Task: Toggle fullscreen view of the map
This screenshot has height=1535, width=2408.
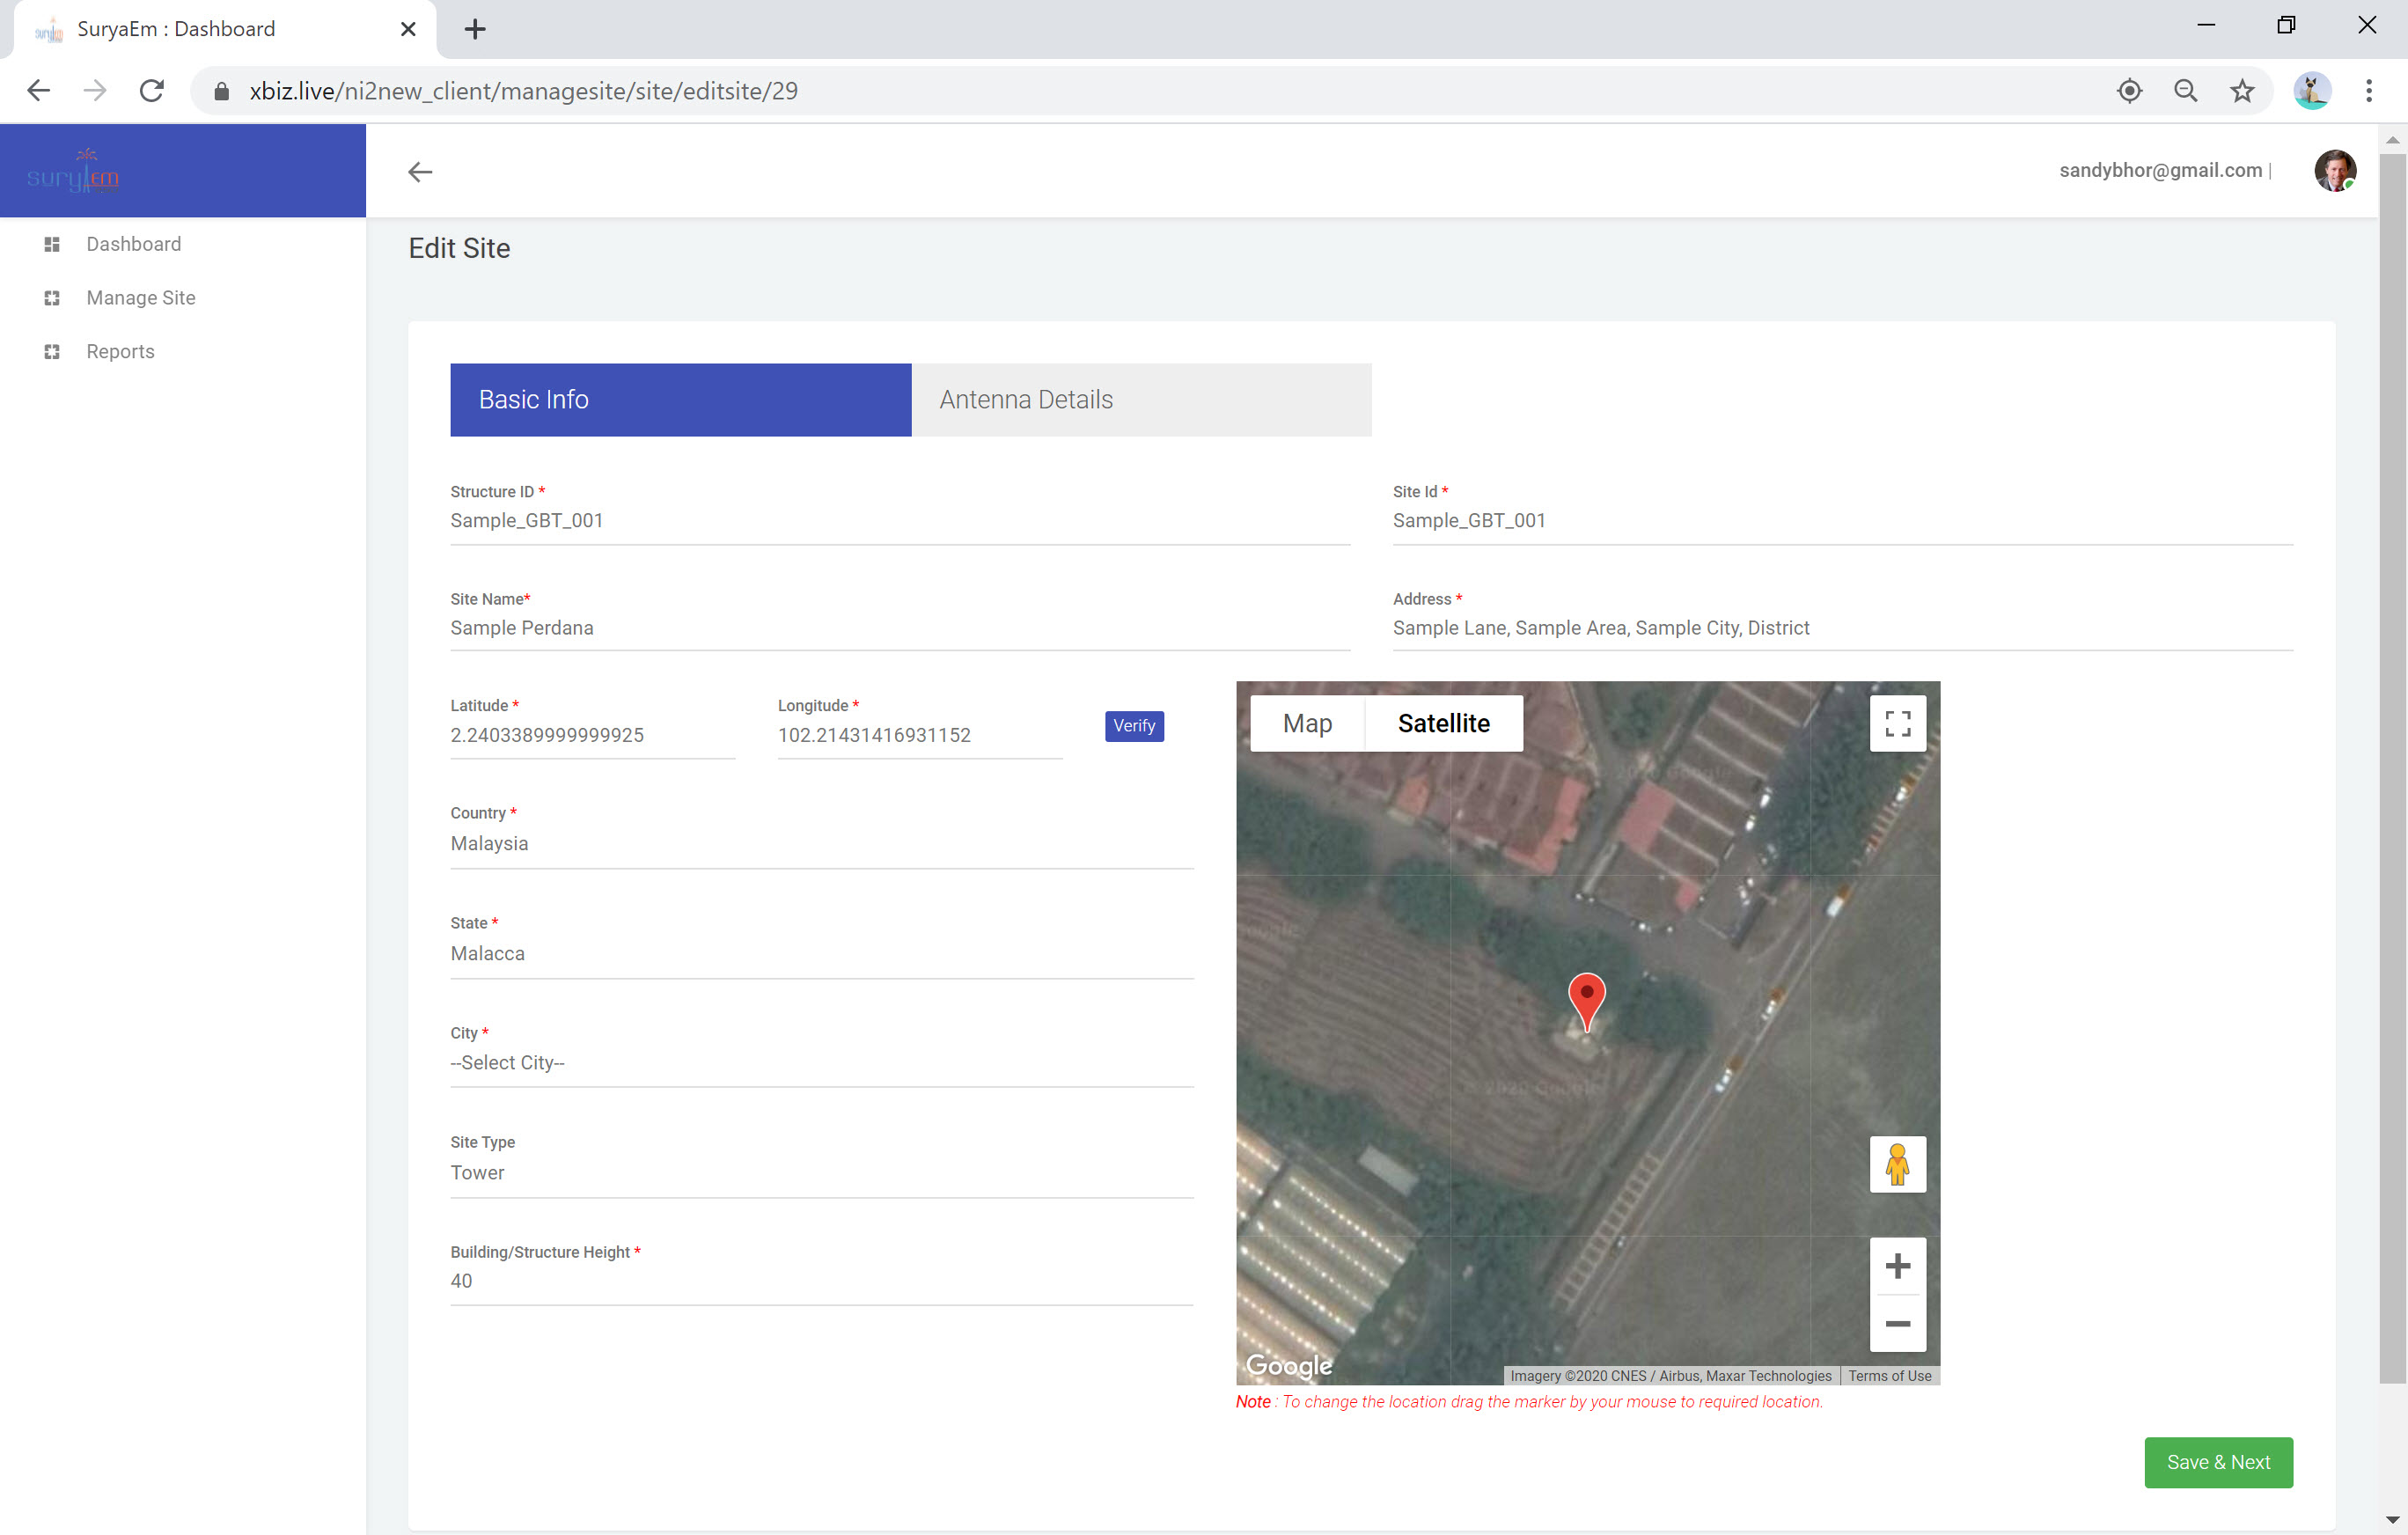Action: [x=1897, y=723]
